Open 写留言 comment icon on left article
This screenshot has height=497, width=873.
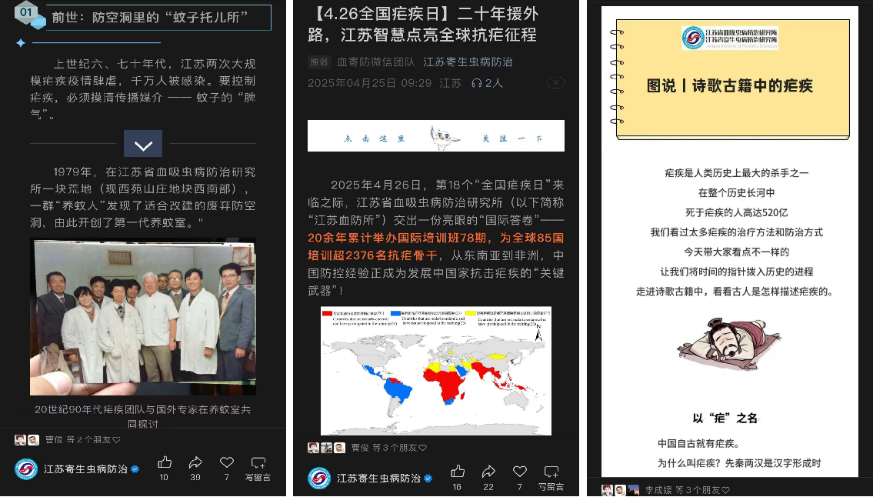click(x=258, y=463)
